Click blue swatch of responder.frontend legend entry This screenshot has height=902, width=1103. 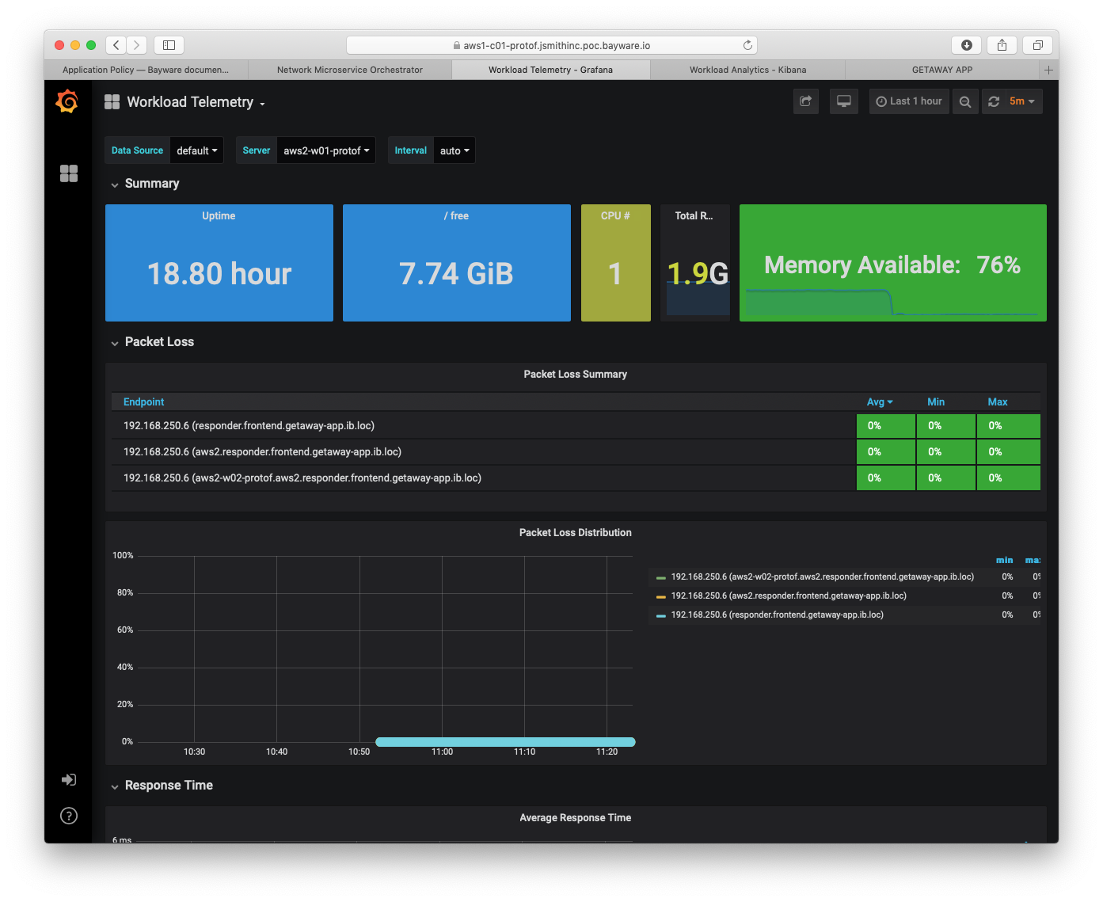tap(661, 615)
